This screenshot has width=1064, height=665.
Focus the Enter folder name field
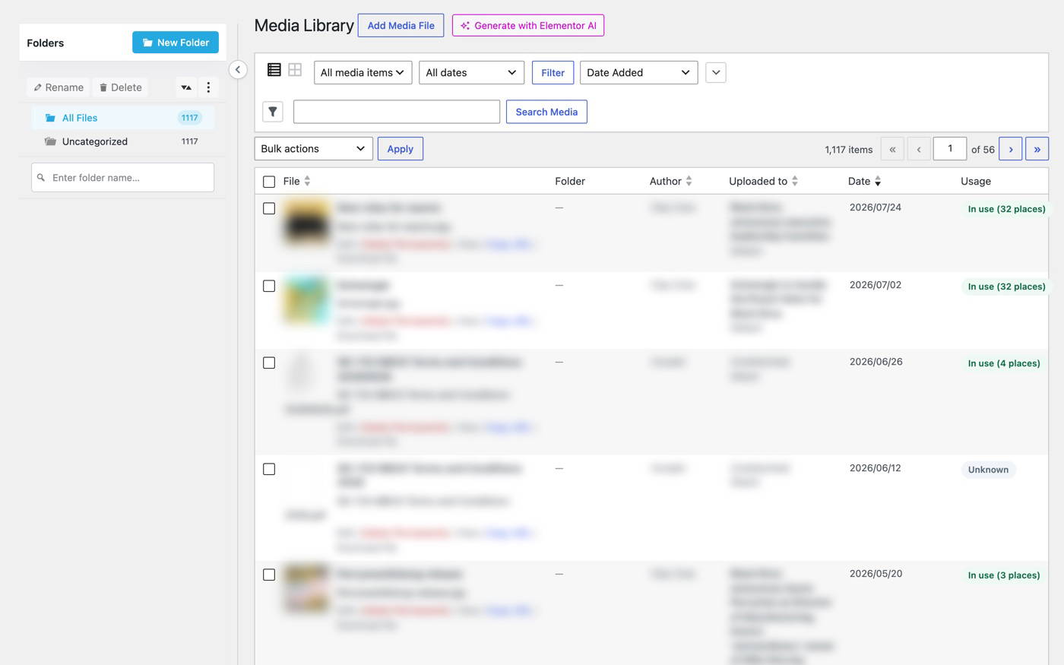122,178
